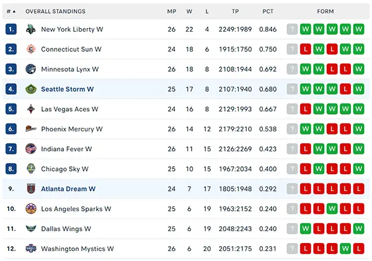Sort table by the W column header
Viewport: 372px width, 261px height.
click(189, 11)
